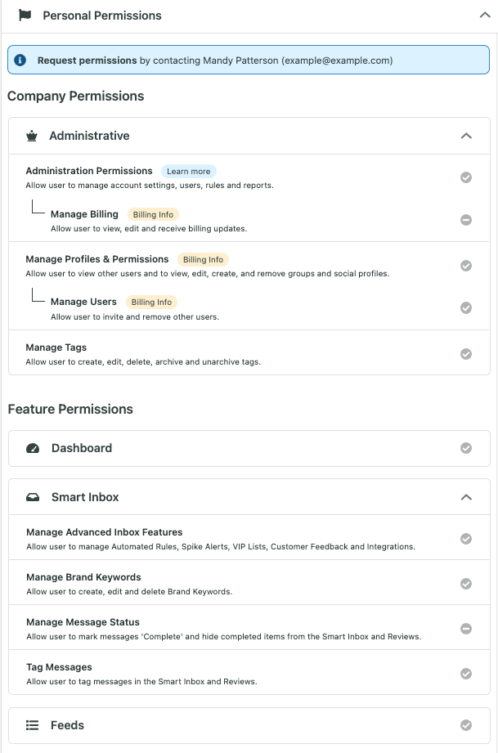The width and height of the screenshot is (498, 753).
Task: Toggle the Manage Tags checkmark
Action: pos(466,354)
